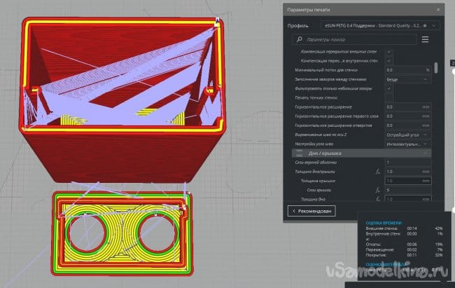The width and height of the screenshot is (455, 288).
Task: Enable Печать тонких стенок checkbox
Action: pyautogui.click(x=389, y=97)
